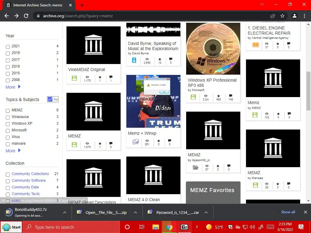Check the Vinesauce topic filter
Image resolution: width=311 pixels, height=233 pixels.
tap(8, 117)
